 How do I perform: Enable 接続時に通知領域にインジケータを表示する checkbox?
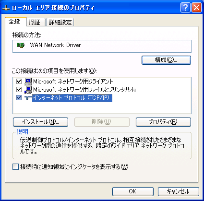pyautogui.click(x=15, y=167)
